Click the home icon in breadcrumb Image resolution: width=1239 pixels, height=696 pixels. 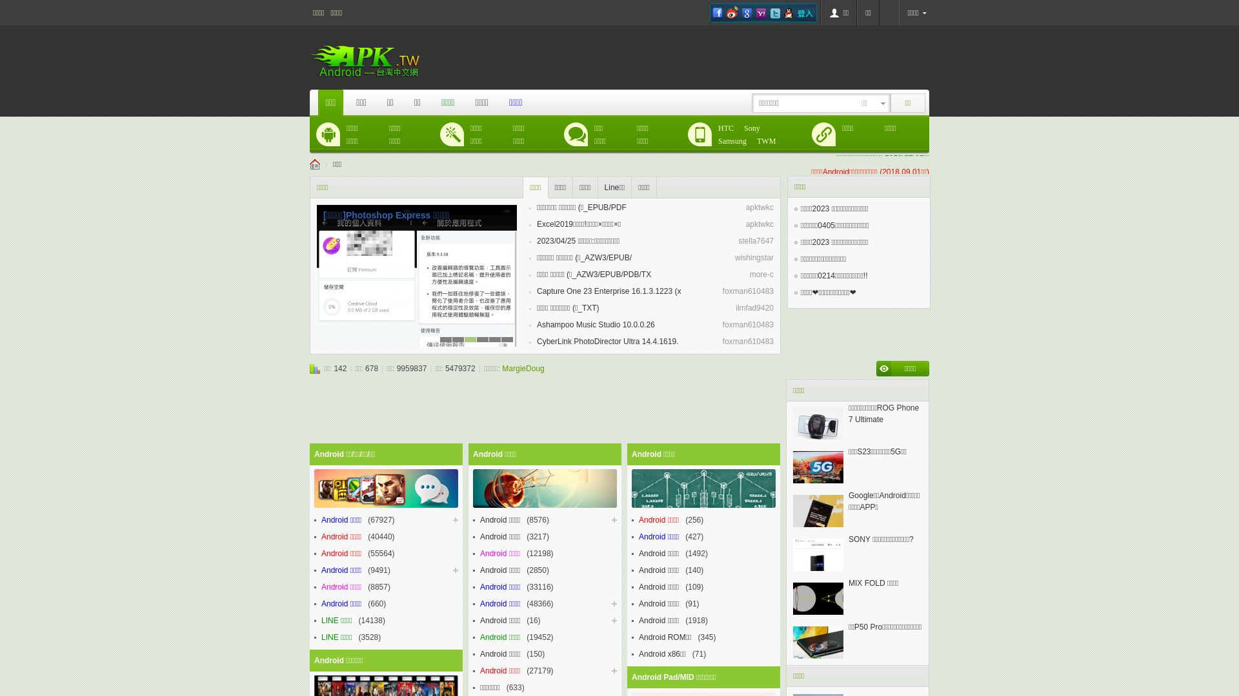pos(315,164)
